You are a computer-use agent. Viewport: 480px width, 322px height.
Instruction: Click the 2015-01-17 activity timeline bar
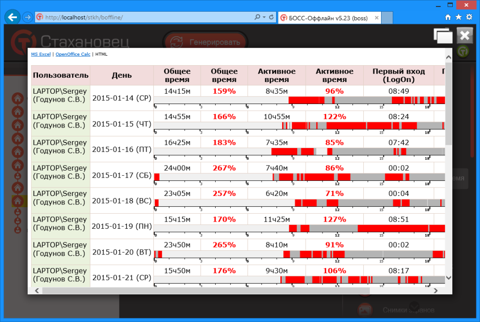pos(300,177)
